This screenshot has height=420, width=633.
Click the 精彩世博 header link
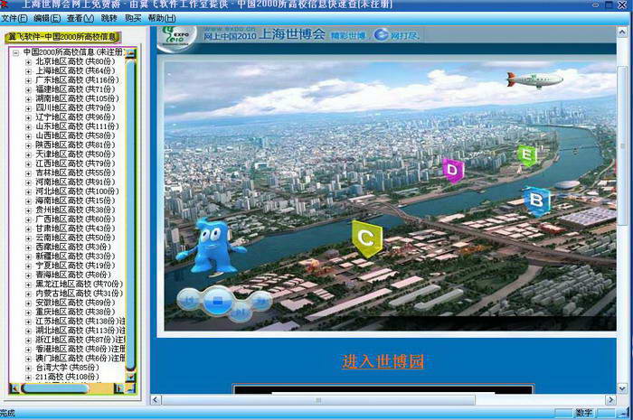(348, 35)
